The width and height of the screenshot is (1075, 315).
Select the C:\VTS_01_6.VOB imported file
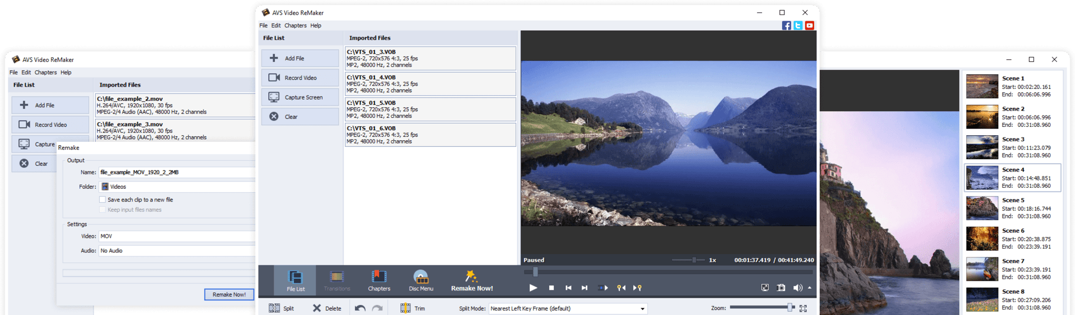430,135
